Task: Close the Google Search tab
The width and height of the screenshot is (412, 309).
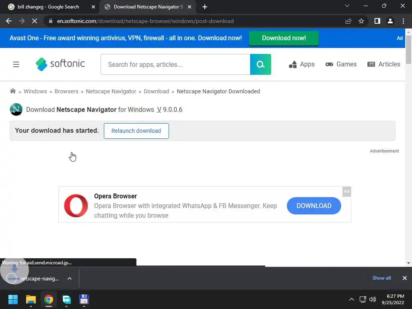Action: 93,7
